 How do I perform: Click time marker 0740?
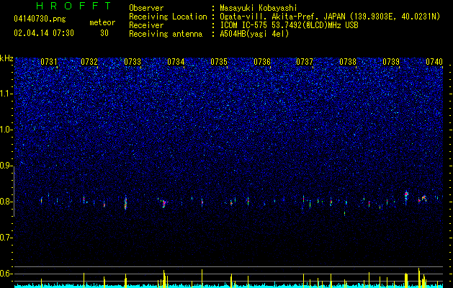coord(434,61)
